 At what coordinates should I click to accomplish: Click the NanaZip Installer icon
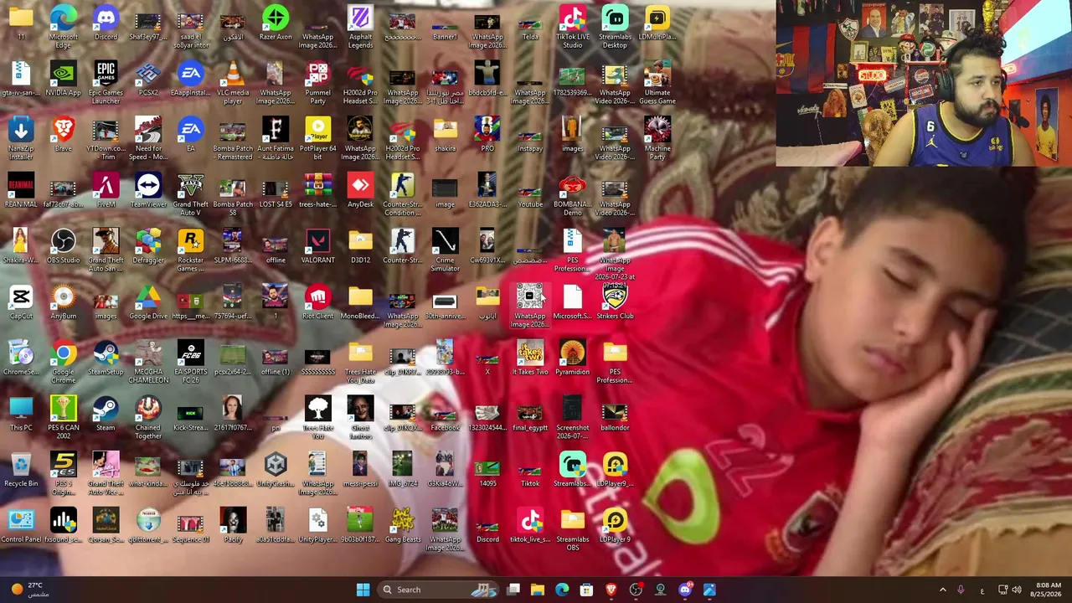(21, 138)
